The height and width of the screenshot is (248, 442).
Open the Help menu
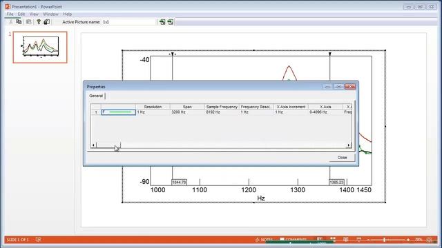tap(68, 14)
